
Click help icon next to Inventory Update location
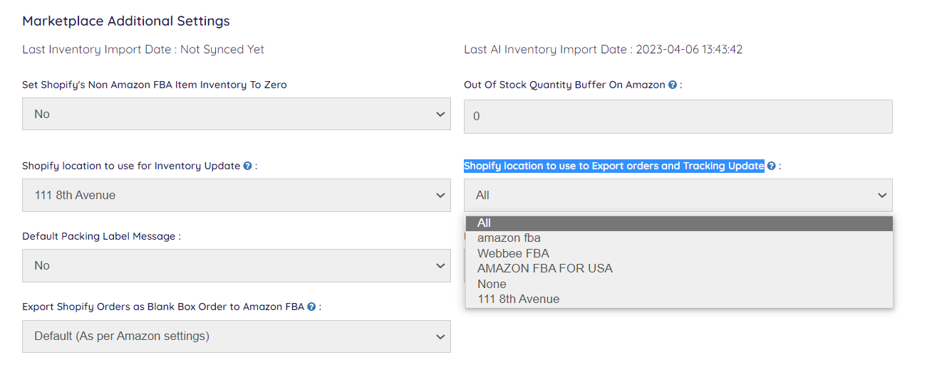[247, 166]
